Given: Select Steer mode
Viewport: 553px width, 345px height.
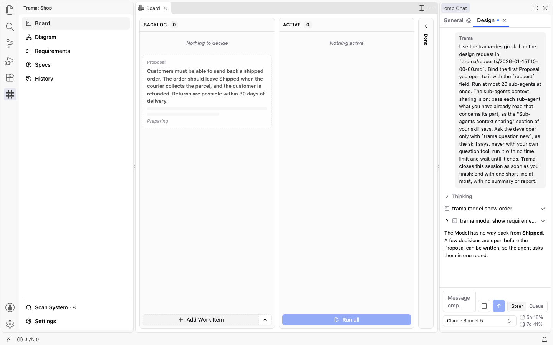Looking at the screenshot, I should click(x=517, y=306).
